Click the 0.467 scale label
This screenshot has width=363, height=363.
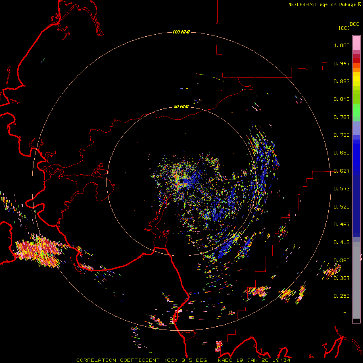[x=342, y=225]
